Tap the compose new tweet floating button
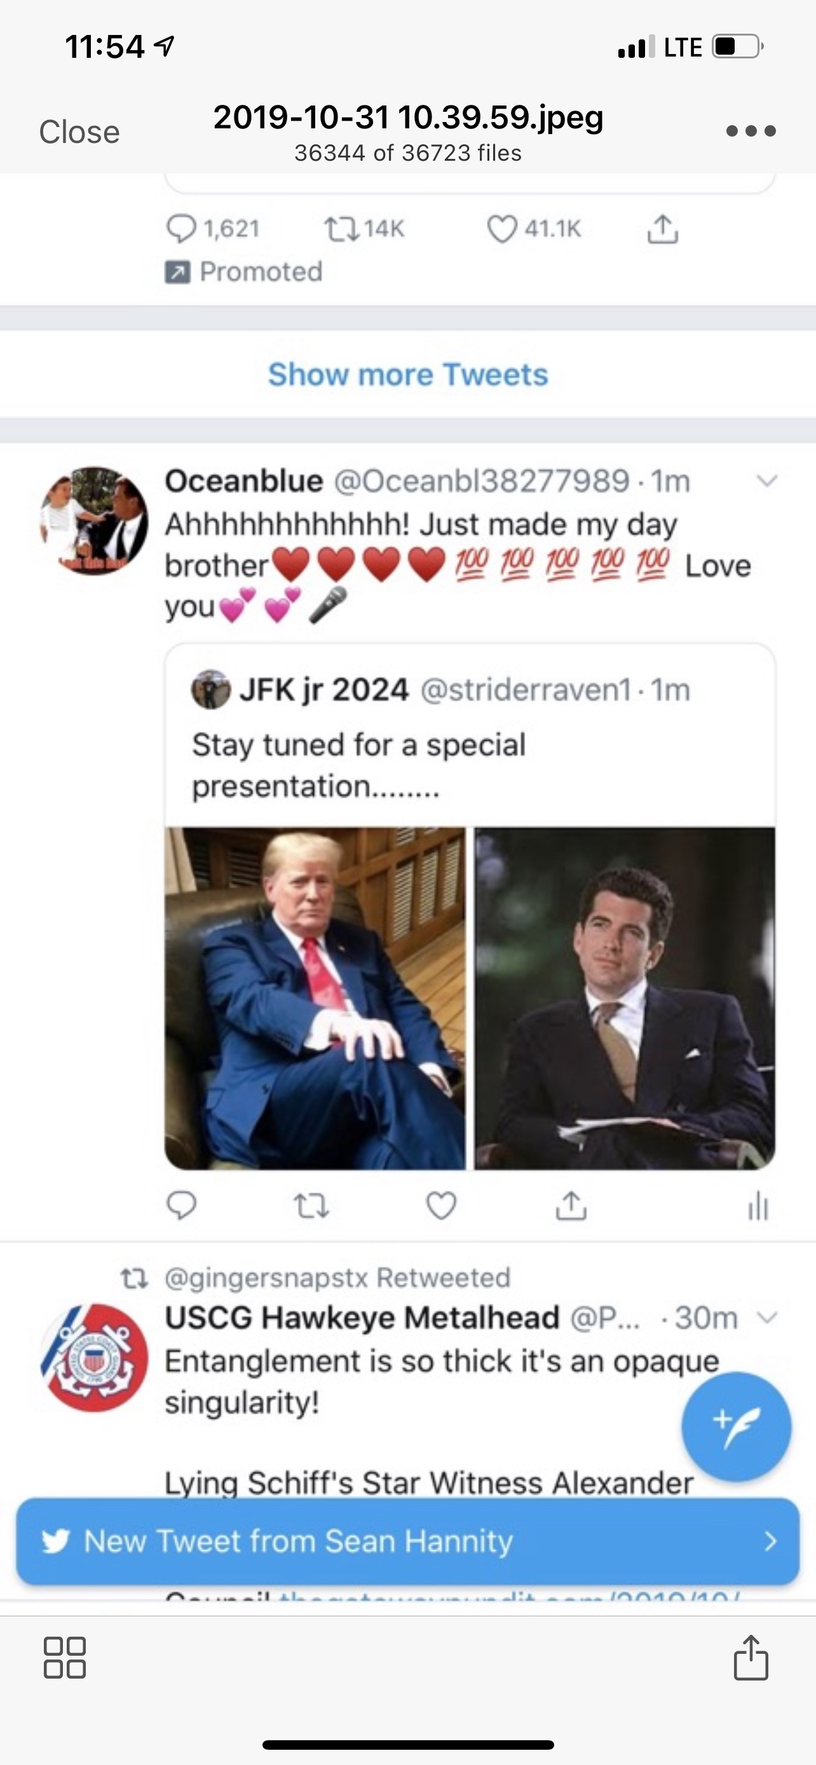The height and width of the screenshot is (1765, 816). point(736,1426)
